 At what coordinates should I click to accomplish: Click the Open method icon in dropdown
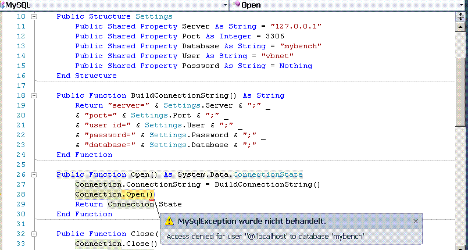click(x=237, y=4)
